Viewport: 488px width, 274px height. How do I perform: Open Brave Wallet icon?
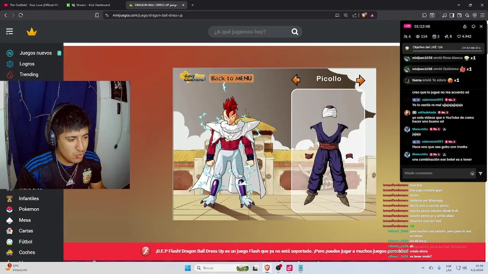[x=459, y=15]
